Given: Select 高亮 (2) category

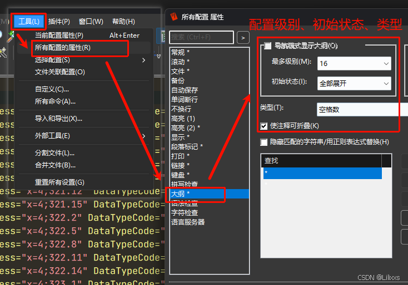Looking at the screenshot, I should pos(209,128).
